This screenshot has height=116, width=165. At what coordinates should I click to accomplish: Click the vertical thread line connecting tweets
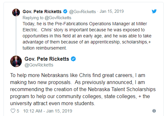point(16,36)
